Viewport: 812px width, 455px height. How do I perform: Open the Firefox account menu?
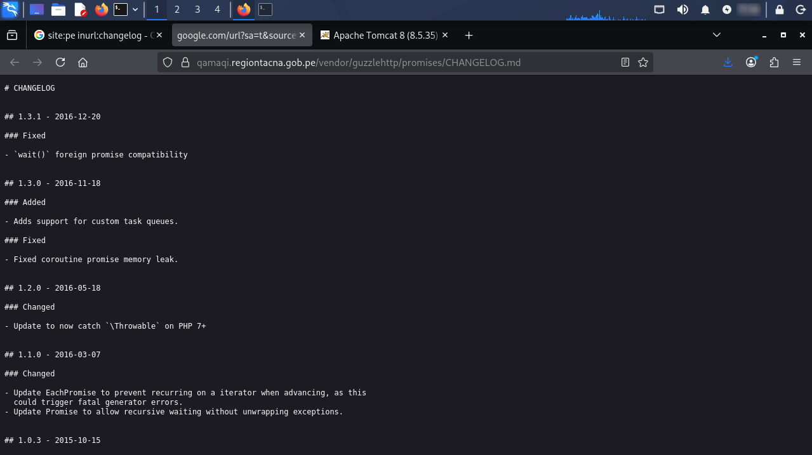click(x=752, y=62)
